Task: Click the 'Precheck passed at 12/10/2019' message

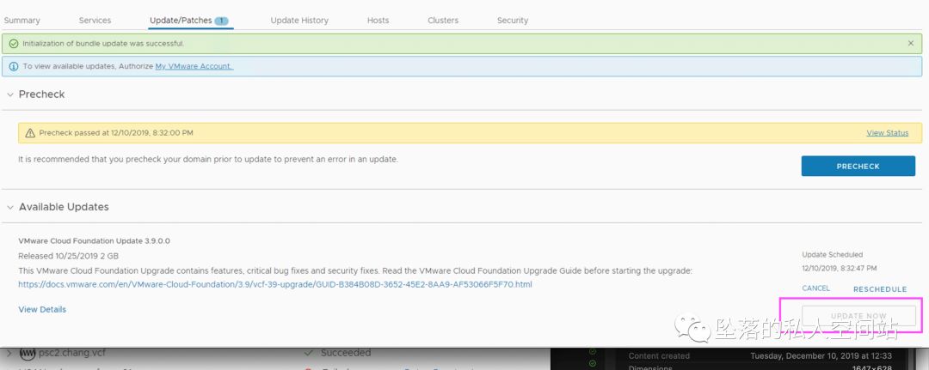Action: (x=116, y=133)
